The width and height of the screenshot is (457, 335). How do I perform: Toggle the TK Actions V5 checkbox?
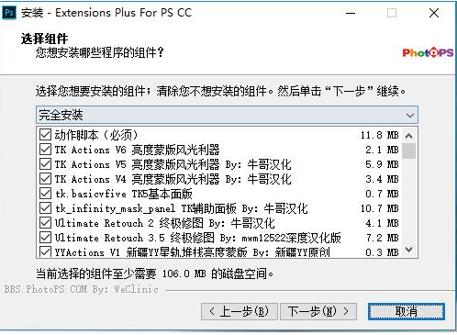pos(45,164)
